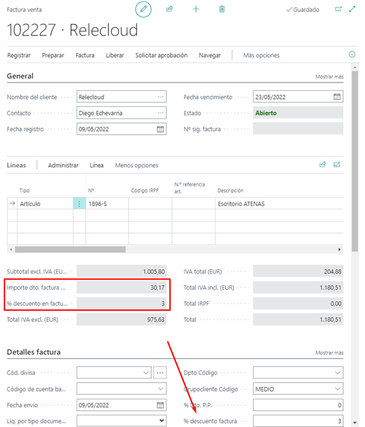
Task: Click Mostrar más in General section
Action: click(330, 77)
